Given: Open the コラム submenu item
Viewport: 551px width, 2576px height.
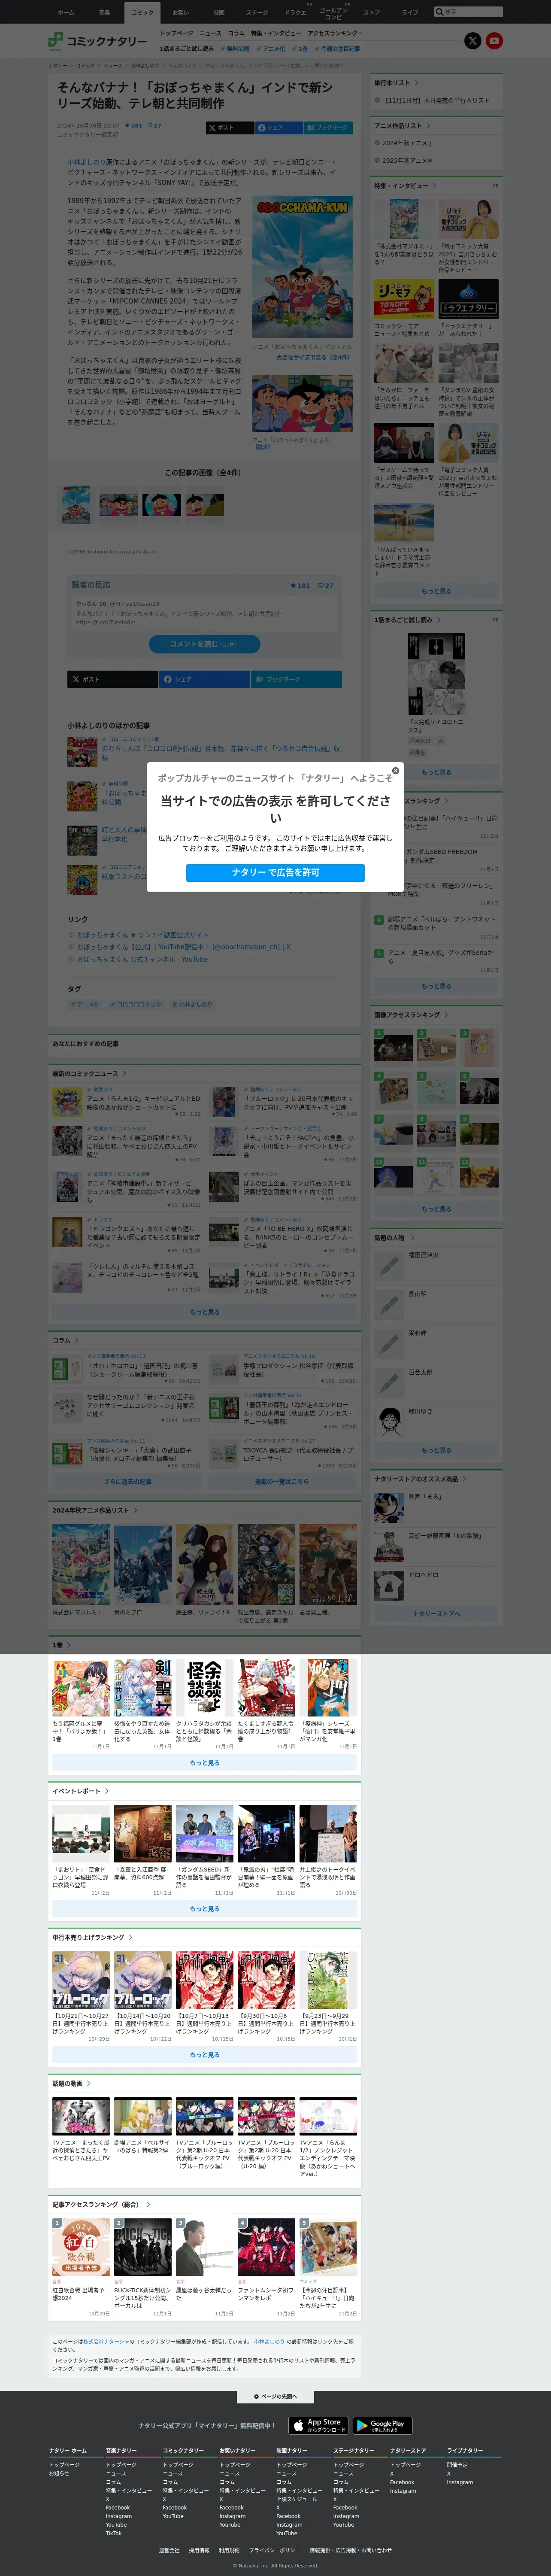Looking at the screenshot, I should pyautogui.click(x=236, y=33).
